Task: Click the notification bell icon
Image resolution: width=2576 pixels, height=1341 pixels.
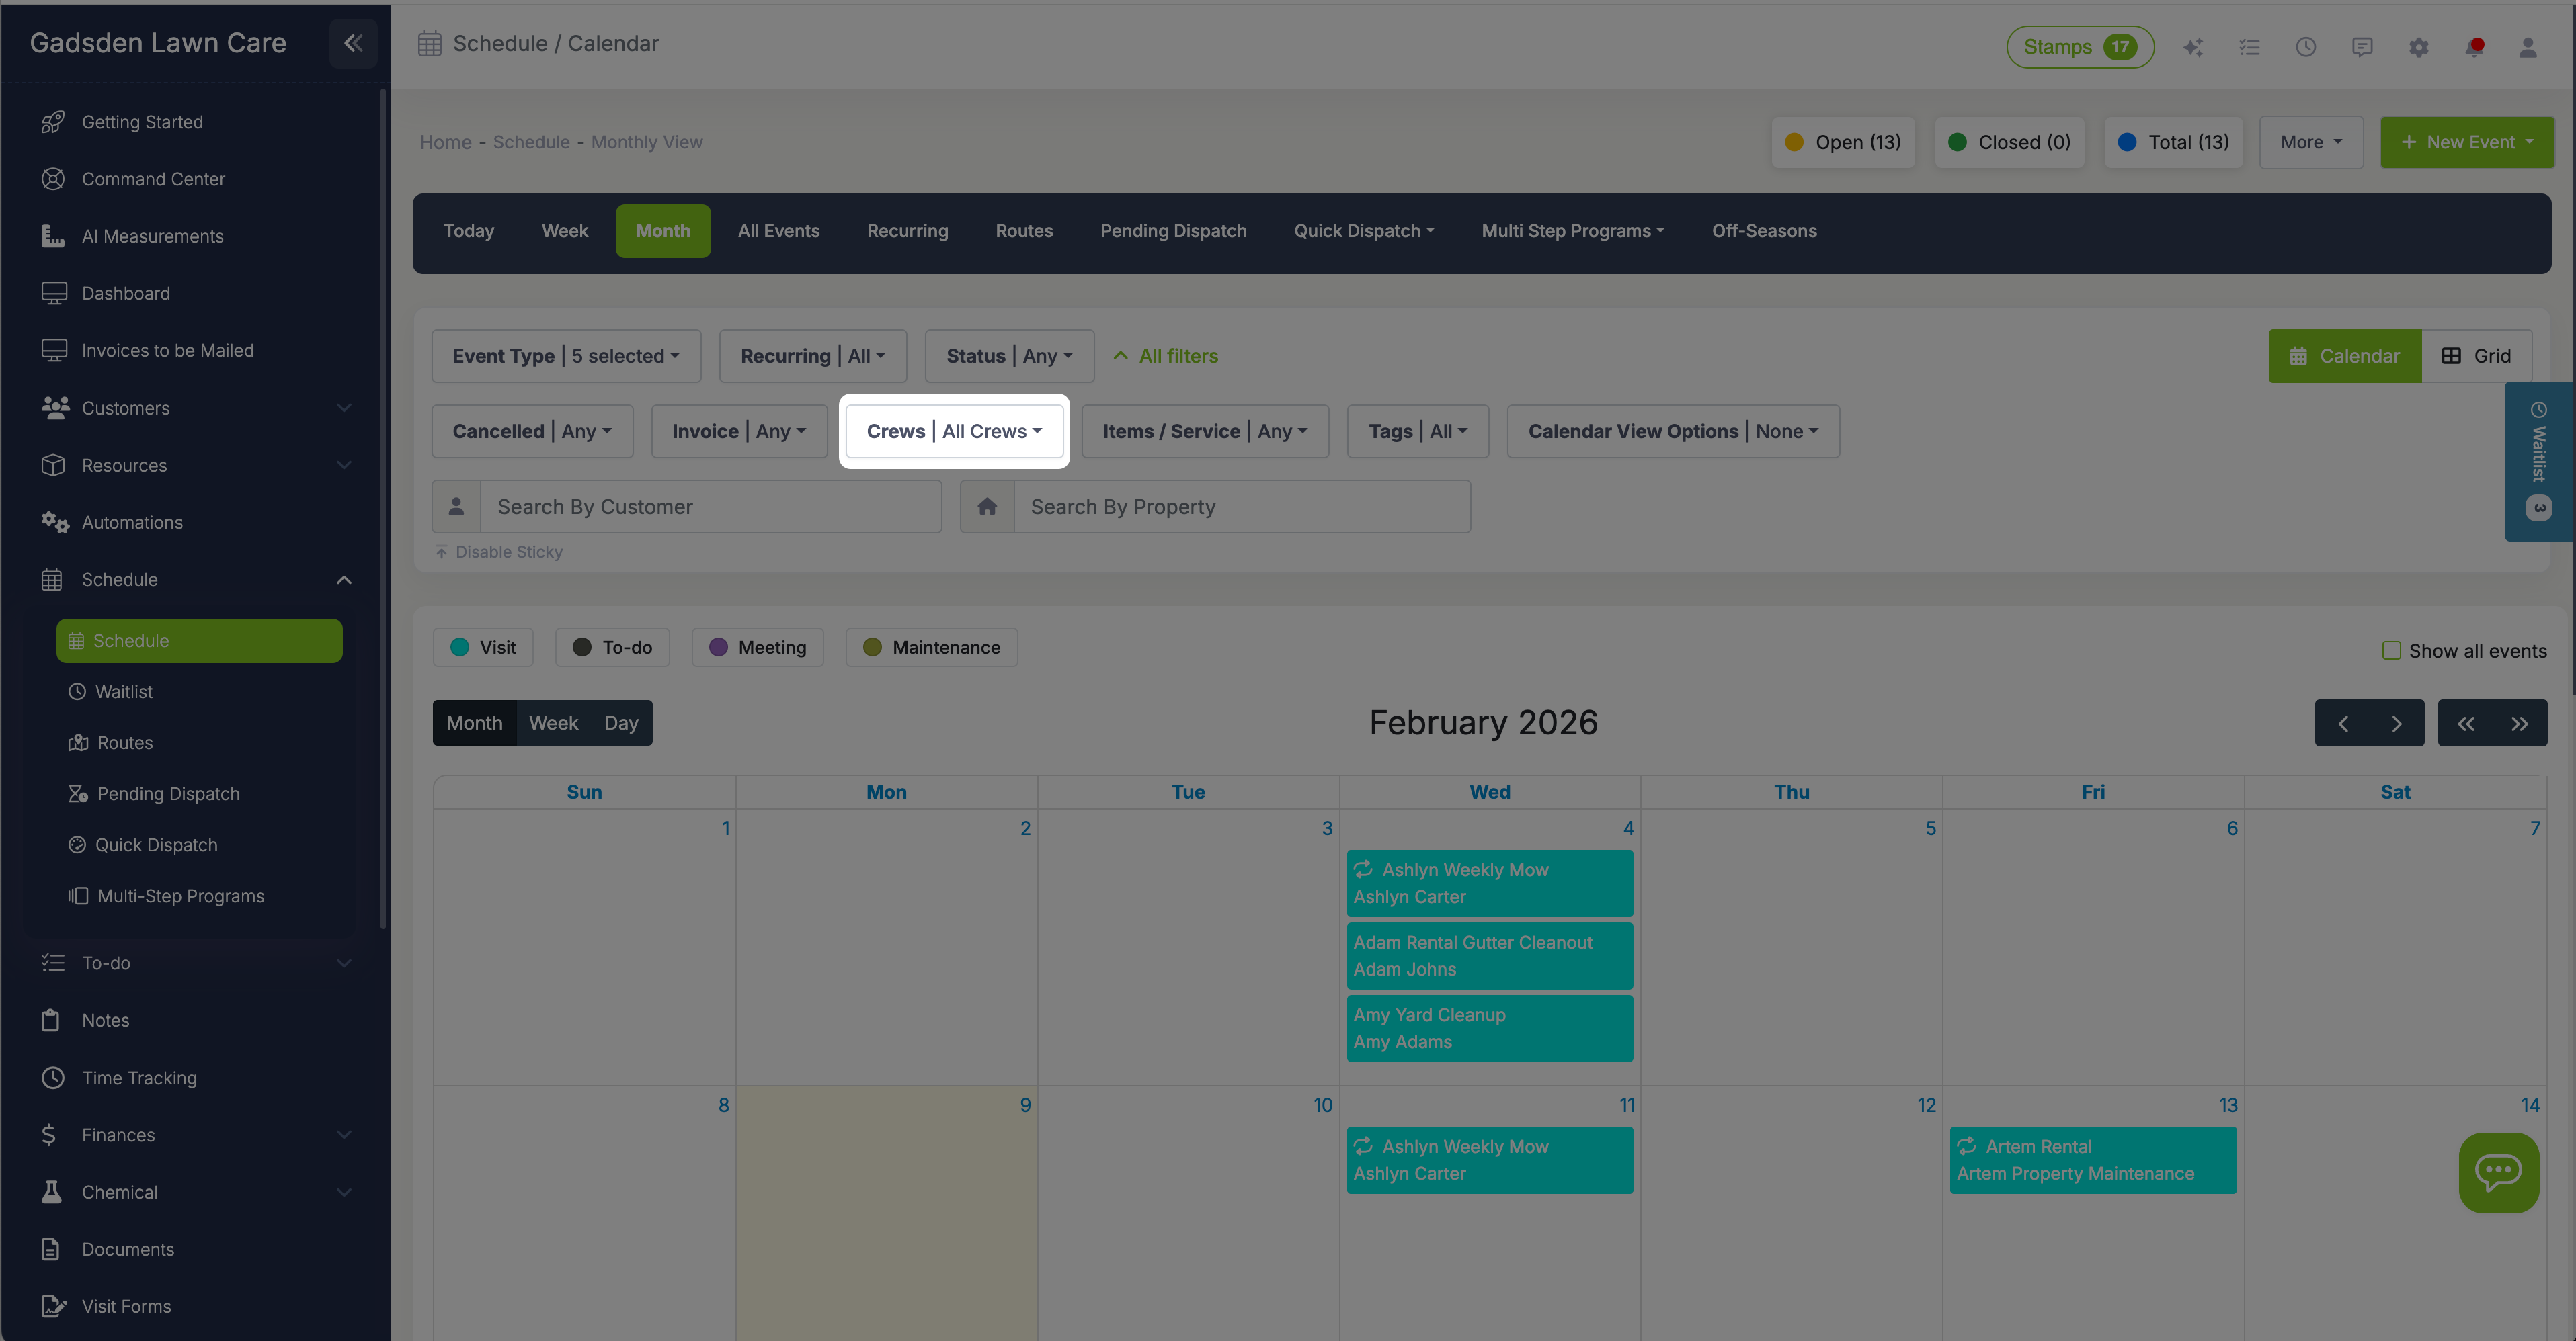Action: click(x=2474, y=47)
